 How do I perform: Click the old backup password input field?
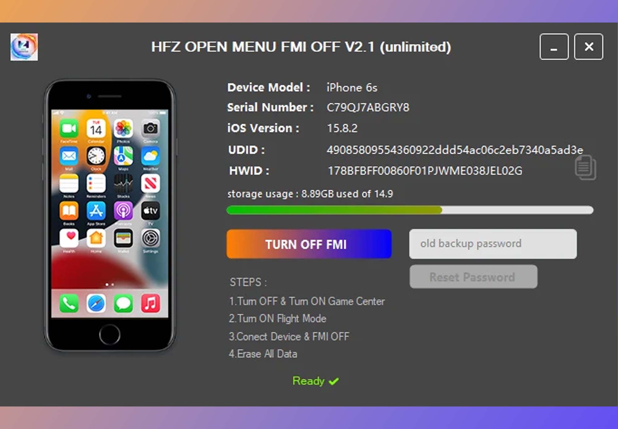click(493, 243)
